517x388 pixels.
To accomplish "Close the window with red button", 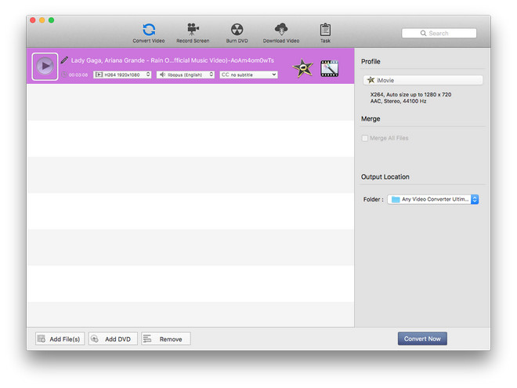I will point(33,20).
